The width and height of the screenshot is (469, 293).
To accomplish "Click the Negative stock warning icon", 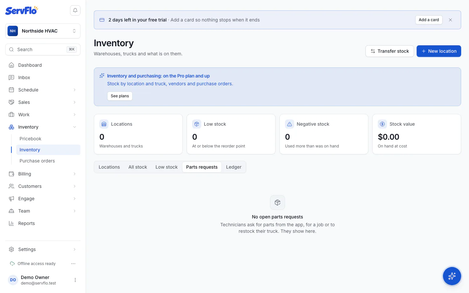I will click(290, 124).
